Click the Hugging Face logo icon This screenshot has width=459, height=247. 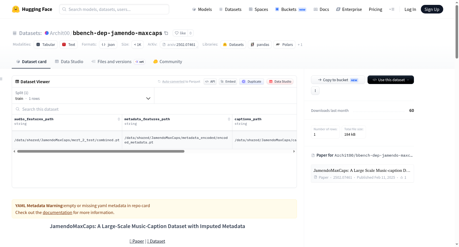pyautogui.click(x=16, y=9)
